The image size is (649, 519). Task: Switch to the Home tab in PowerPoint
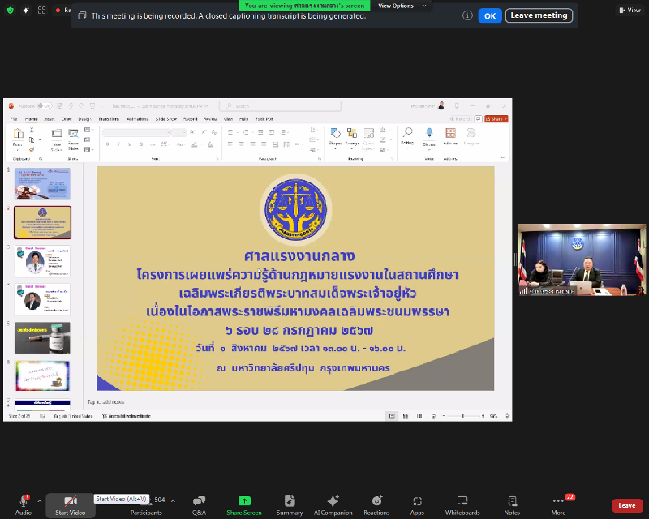coord(31,118)
